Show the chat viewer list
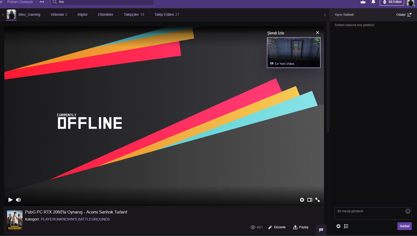 coord(346,226)
